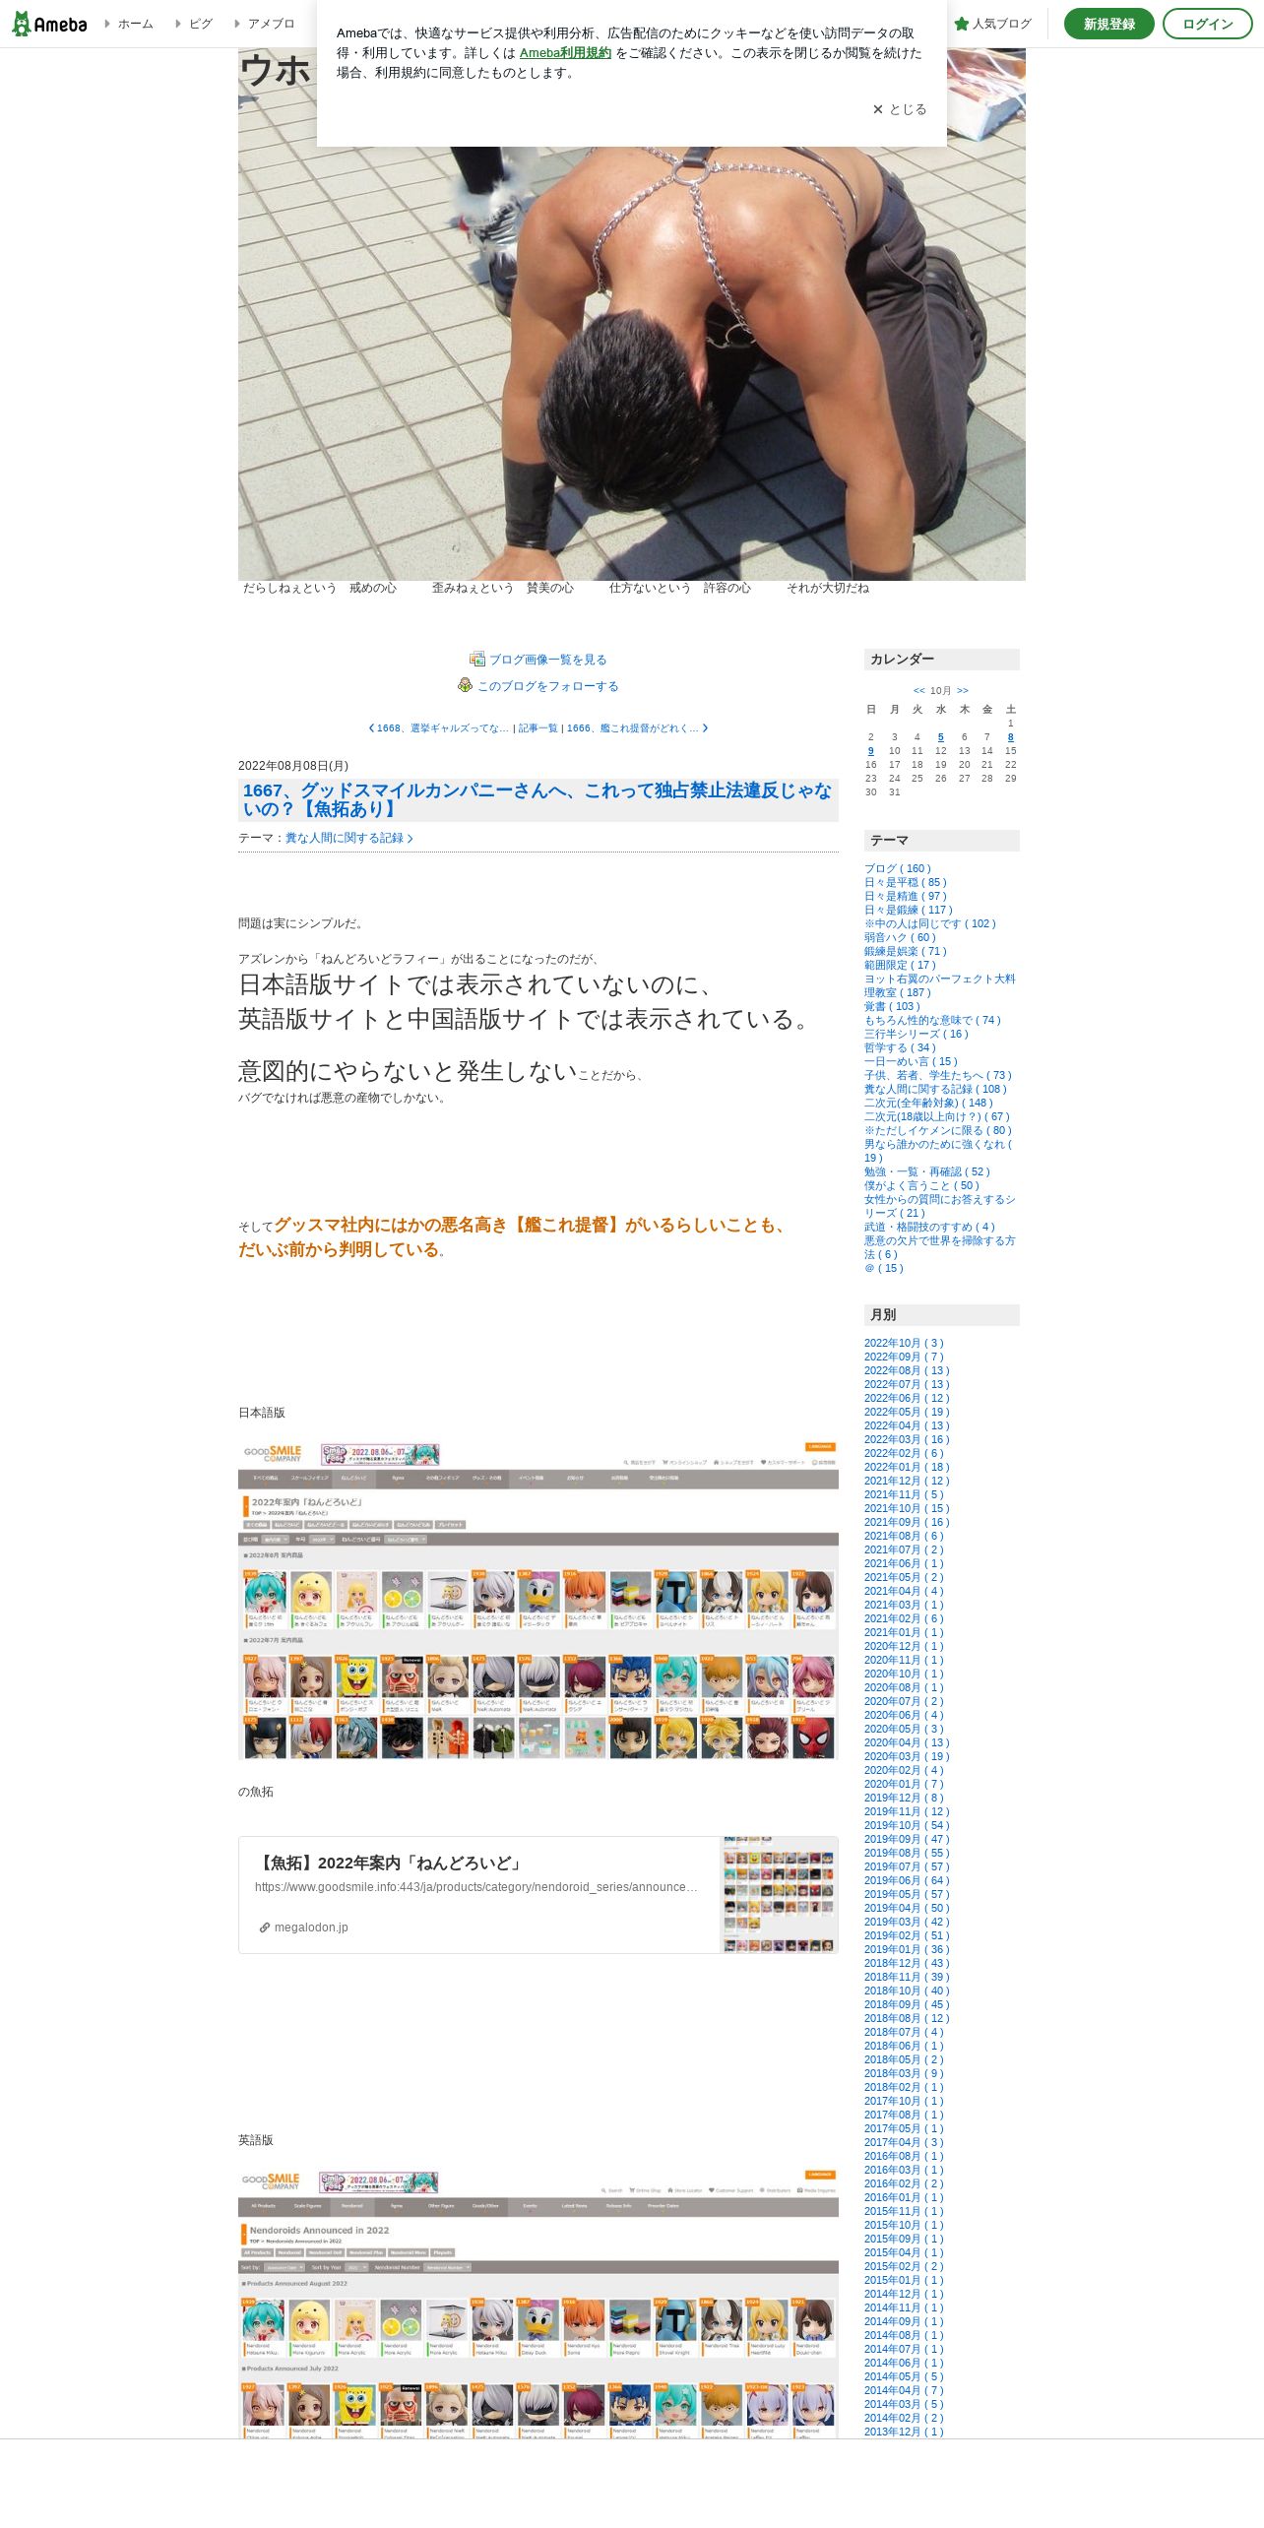This screenshot has width=1264, height=2528.
Task: Open archive 2019年10月 ( 54 )
Action: tap(907, 1825)
